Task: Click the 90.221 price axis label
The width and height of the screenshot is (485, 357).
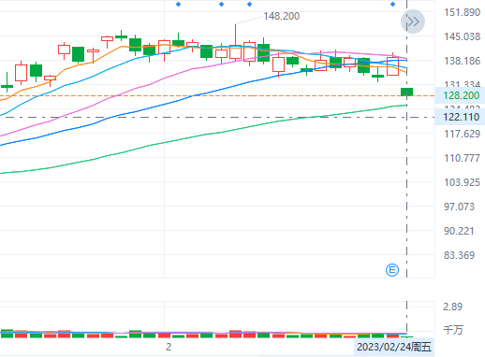Action: click(459, 231)
